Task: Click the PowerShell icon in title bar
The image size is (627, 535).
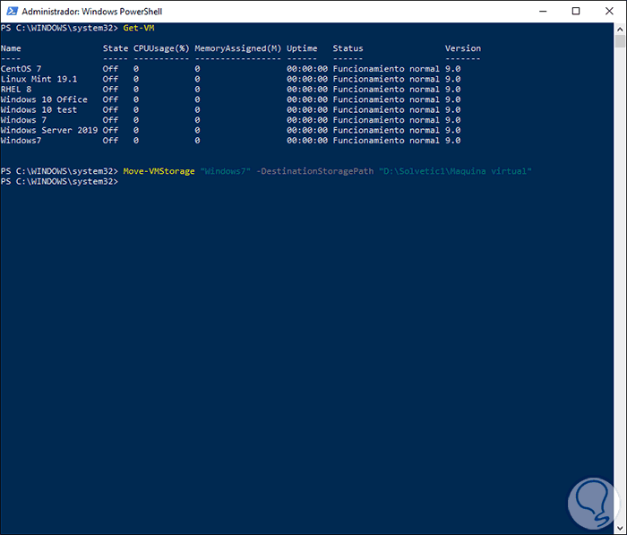Action: 12,12
